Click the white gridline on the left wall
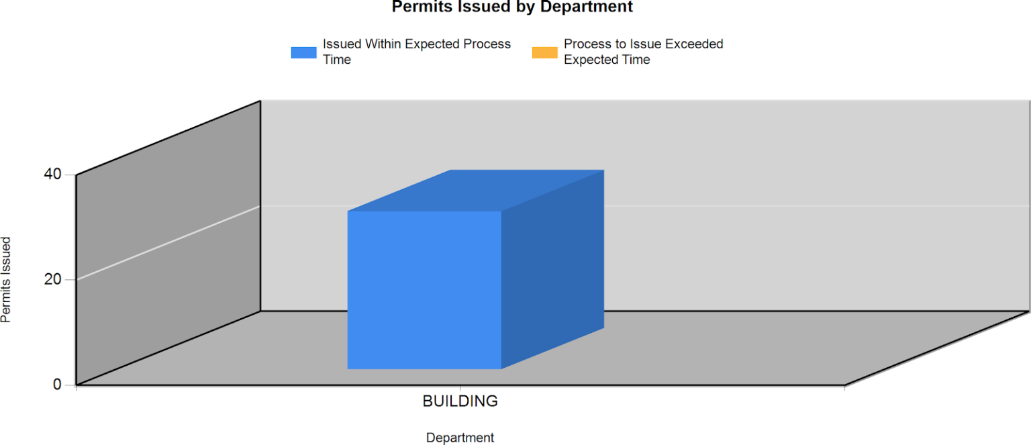Viewport: 1031px width, 445px height. click(x=168, y=242)
